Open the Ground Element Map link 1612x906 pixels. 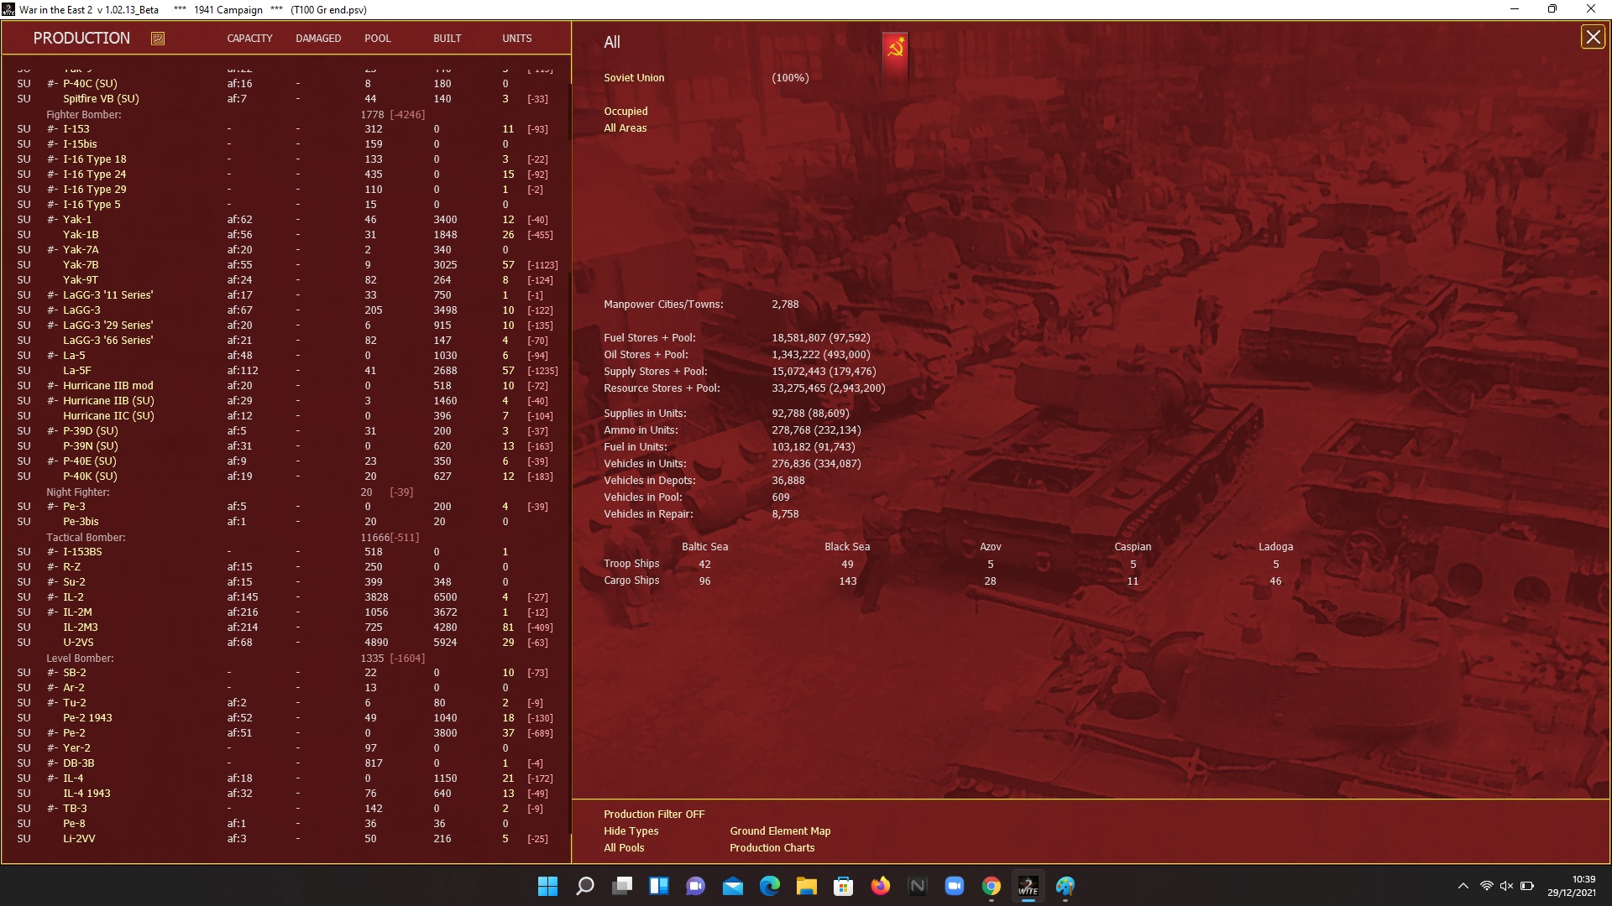pos(779,831)
